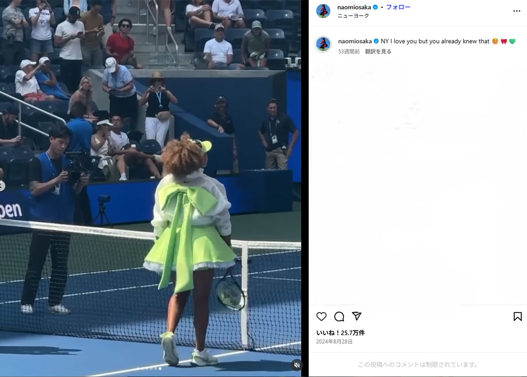
Task: Click the 2024年8月28日 post date
Action: point(334,341)
